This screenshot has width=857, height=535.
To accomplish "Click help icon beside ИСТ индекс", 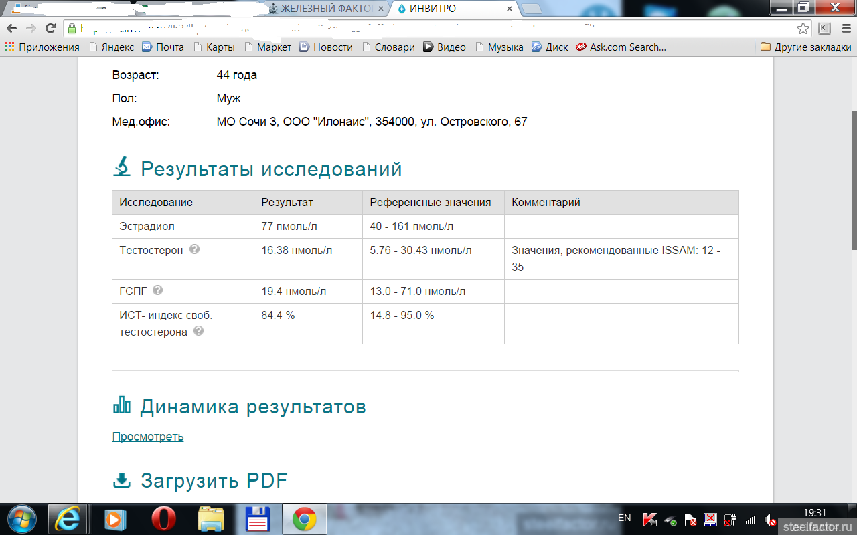I will 198,331.
